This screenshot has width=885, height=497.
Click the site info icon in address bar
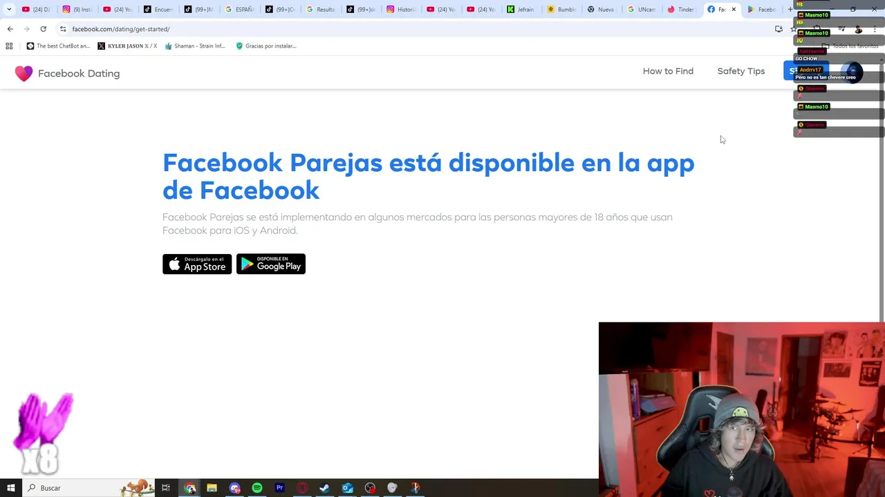click(x=63, y=29)
